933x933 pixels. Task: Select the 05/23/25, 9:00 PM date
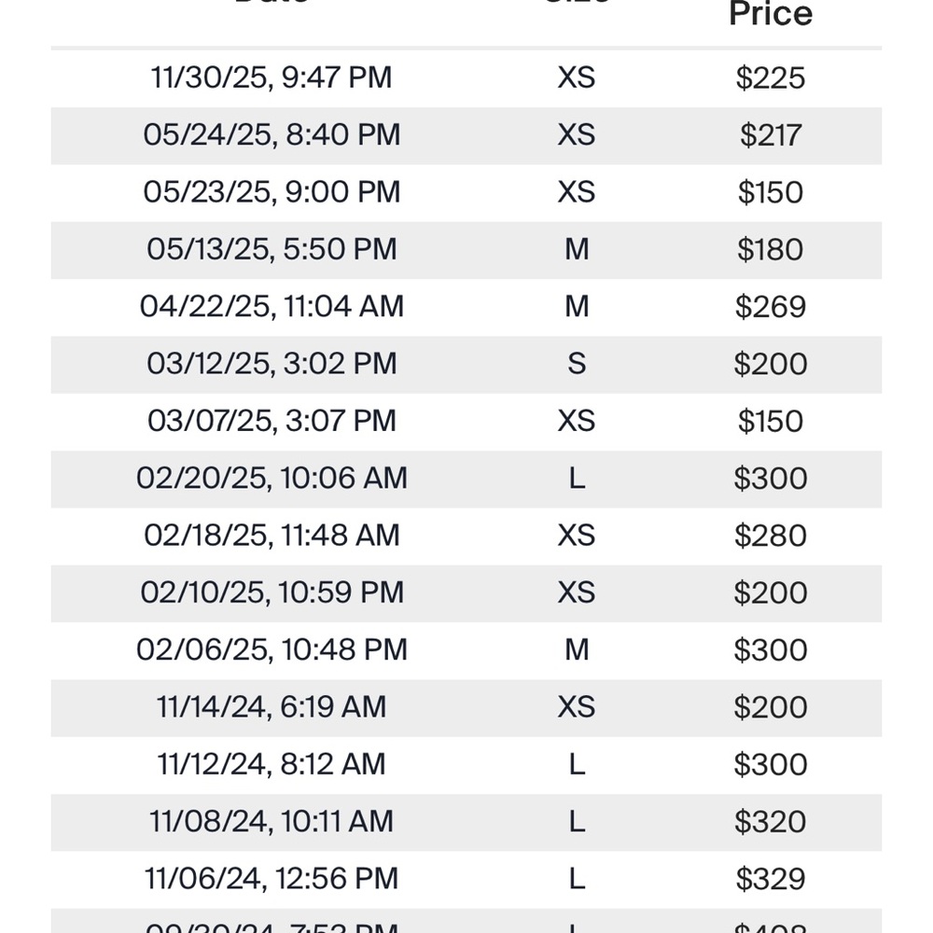272,192
